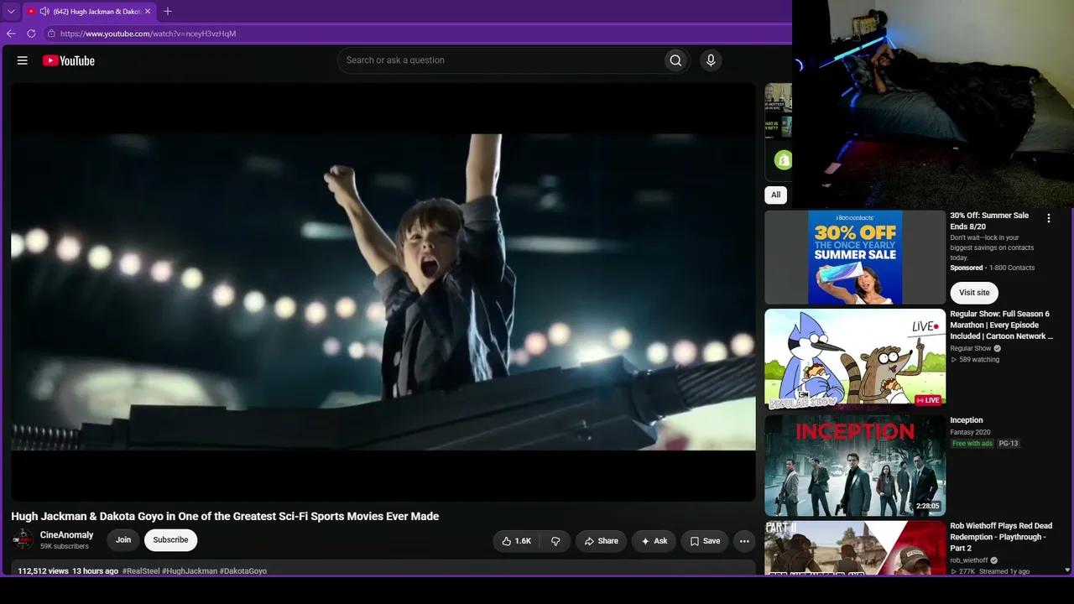Like the video with 1.6K likes
The height and width of the screenshot is (604, 1074).
517,541
